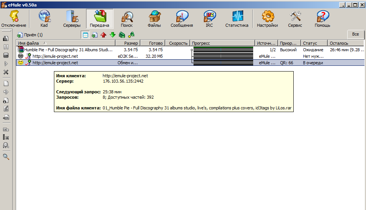Click the magnifying glass search icon

click(x=6, y=157)
